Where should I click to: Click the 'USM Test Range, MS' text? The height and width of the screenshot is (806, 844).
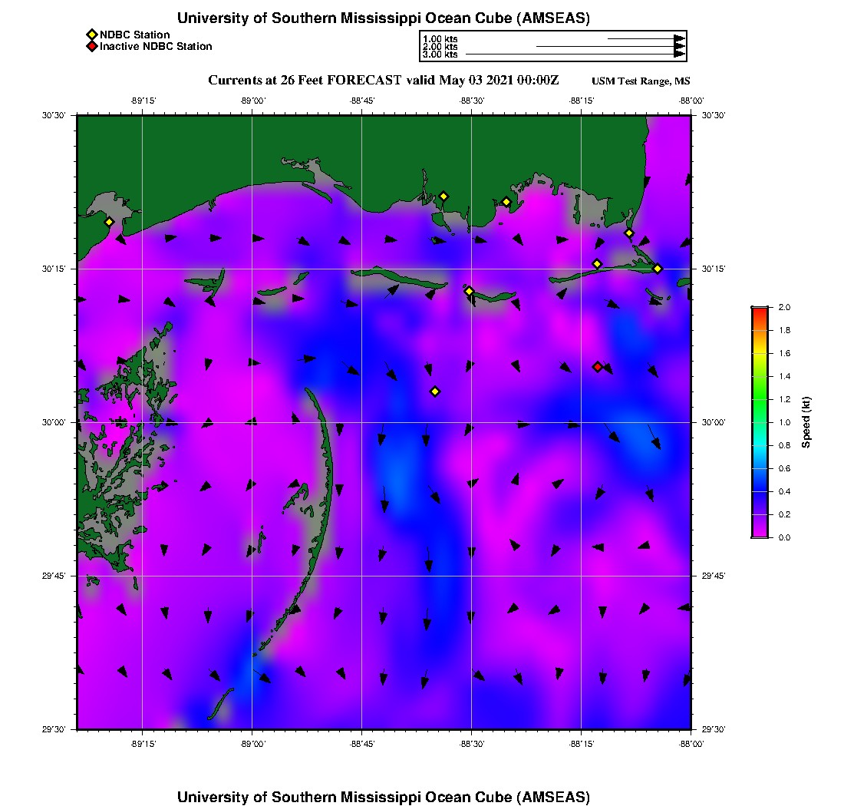[x=641, y=81]
